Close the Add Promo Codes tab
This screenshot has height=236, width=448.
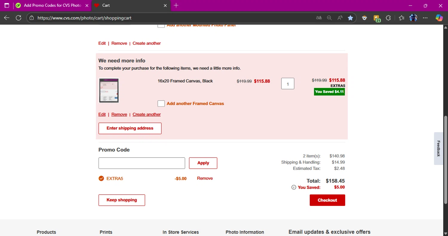coord(87,5)
